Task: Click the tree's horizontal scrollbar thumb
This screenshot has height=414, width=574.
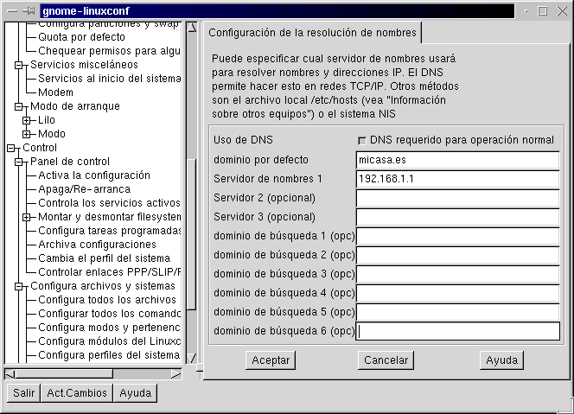Action: (x=65, y=374)
